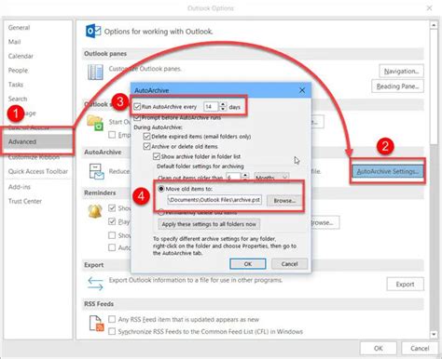Select Move old items to radio button

point(161,189)
